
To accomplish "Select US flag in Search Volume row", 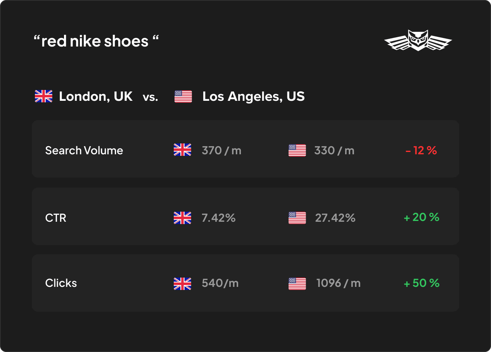I will (297, 150).
